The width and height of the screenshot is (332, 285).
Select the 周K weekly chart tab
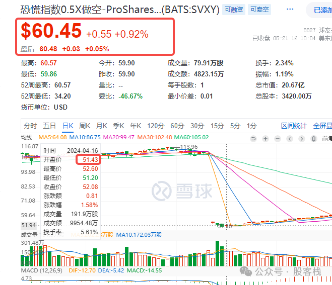point(85,126)
